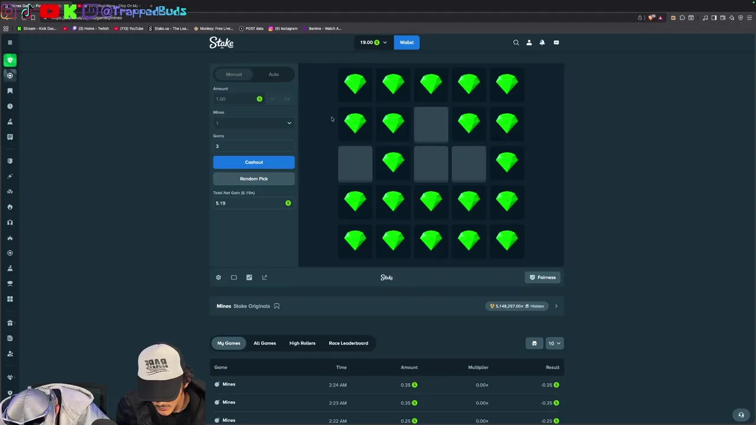Open the Wallet button
The height and width of the screenshot is (425, 756).
(407, 42)
